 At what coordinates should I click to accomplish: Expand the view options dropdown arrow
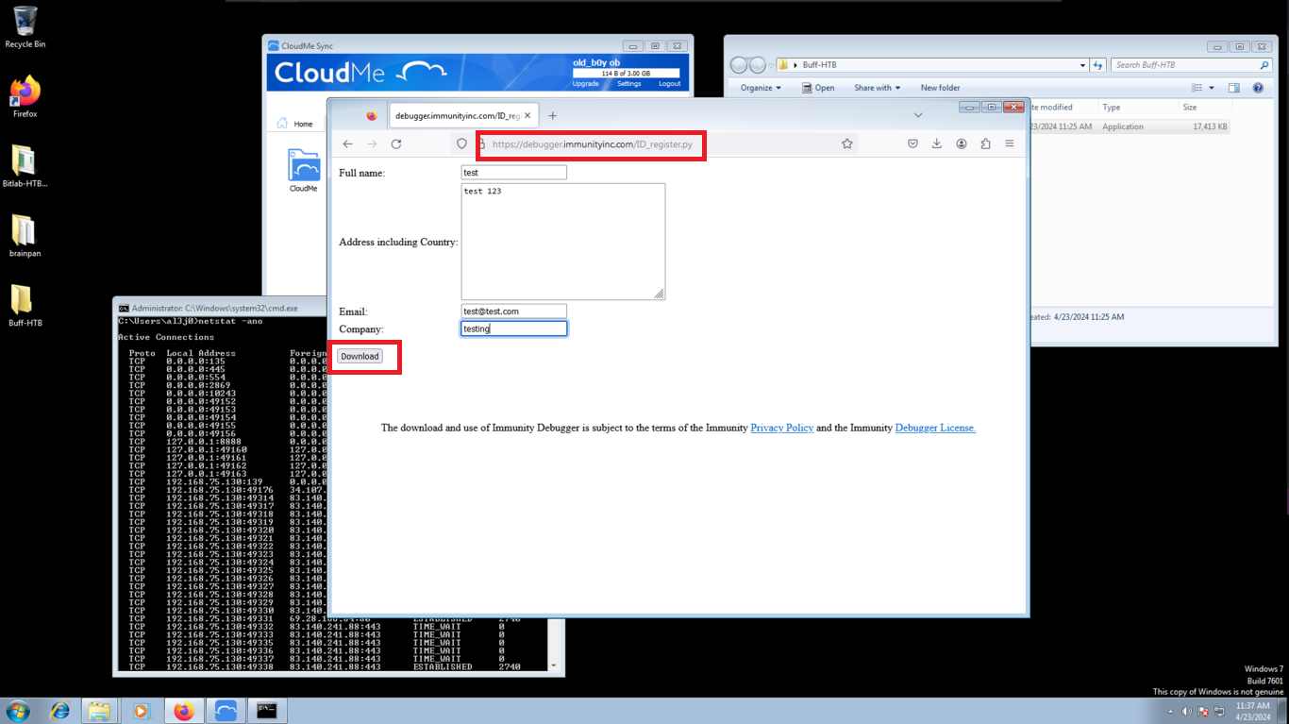[1212, 88]
